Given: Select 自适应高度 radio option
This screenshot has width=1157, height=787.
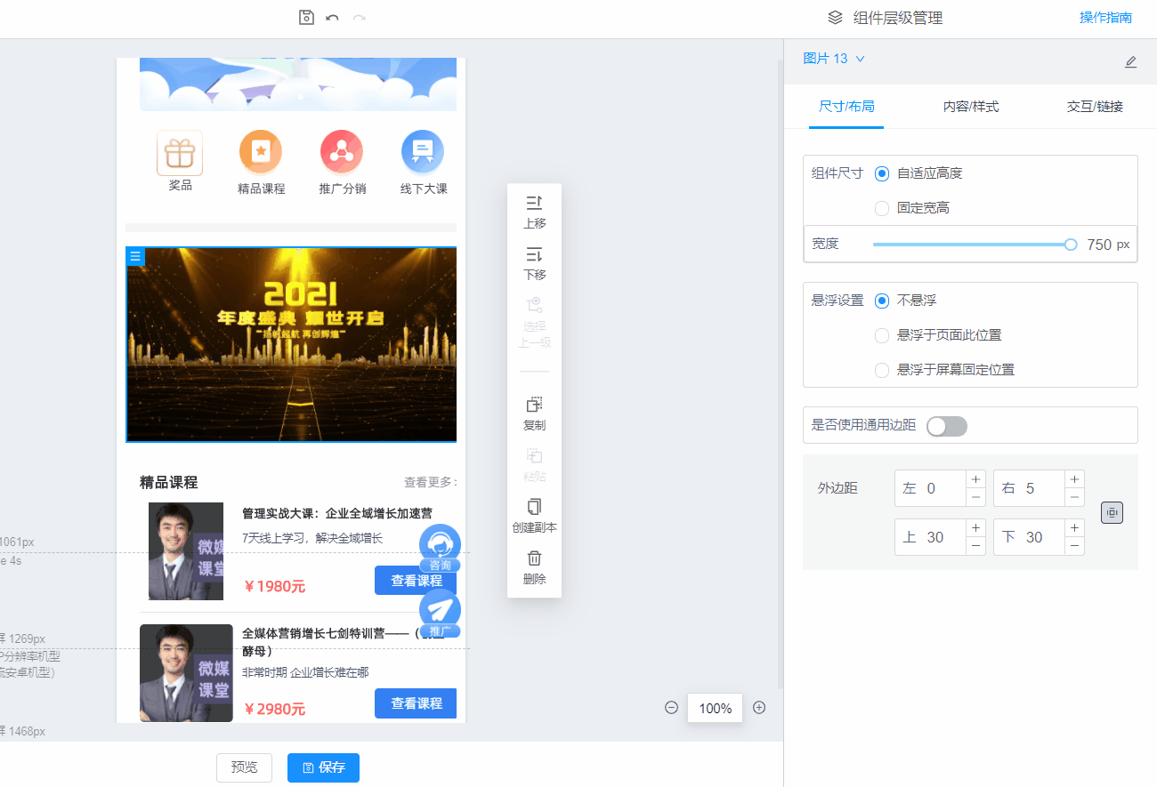Looking at the screenshot, I should pyautogui.click(x=882, y=173).
